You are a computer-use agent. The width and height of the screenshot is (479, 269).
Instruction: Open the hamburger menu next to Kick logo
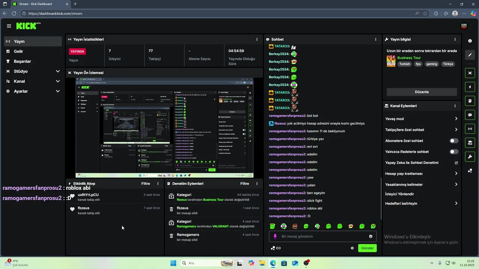9,26
